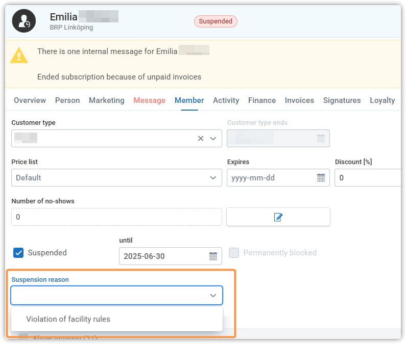Click the Number of no-shows field

point(116,217)
